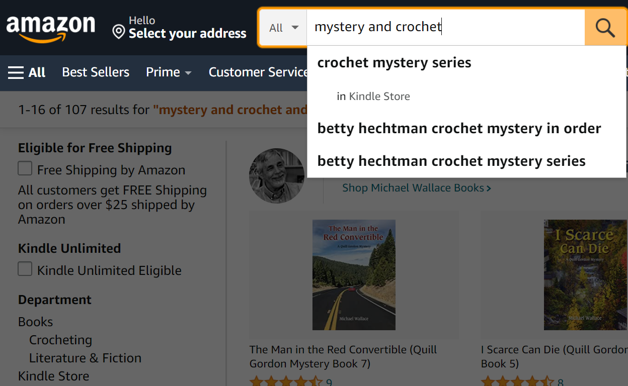The height and width of the screenshot is (386, 628).
Task: Open The Man in the Red Convertible cover
Action: pos(354,275)
